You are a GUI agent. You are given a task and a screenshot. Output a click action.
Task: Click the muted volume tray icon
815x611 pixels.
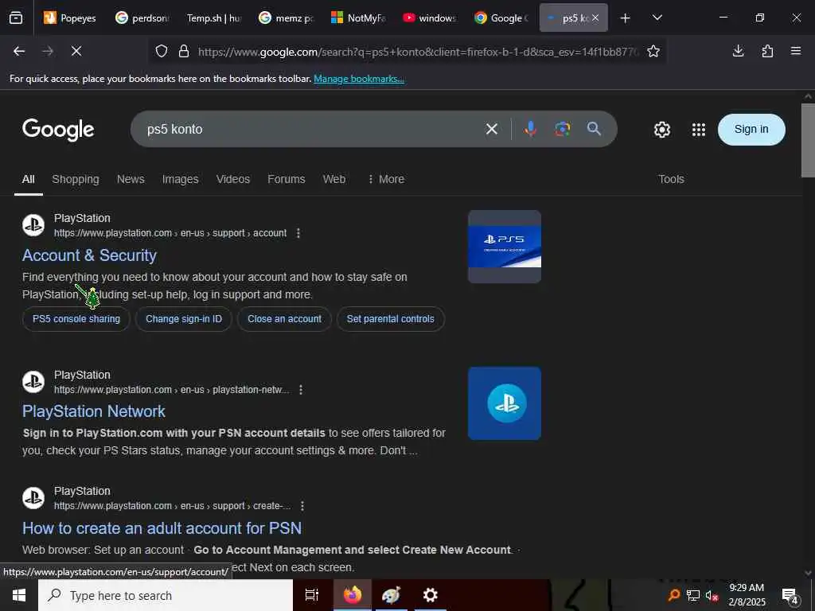point(712,596)
